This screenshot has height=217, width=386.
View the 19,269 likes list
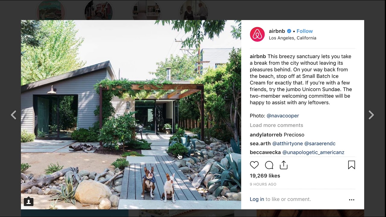tap(265, 176)
